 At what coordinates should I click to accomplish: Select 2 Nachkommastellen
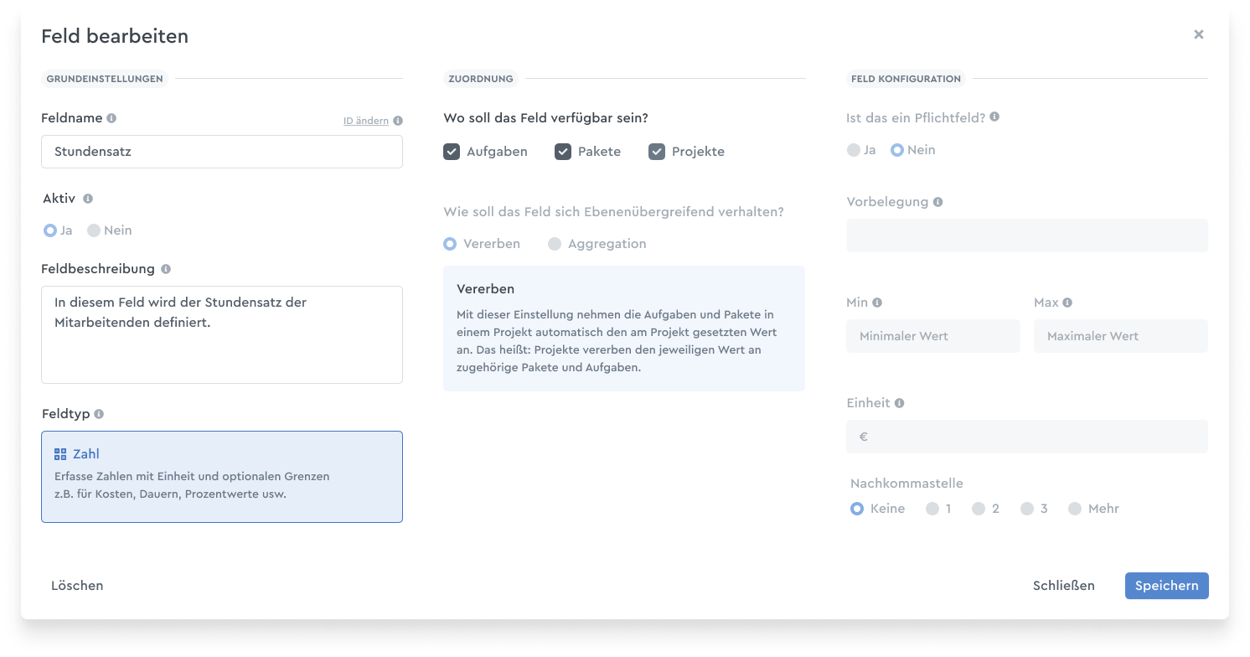click(x=979, y=509)
